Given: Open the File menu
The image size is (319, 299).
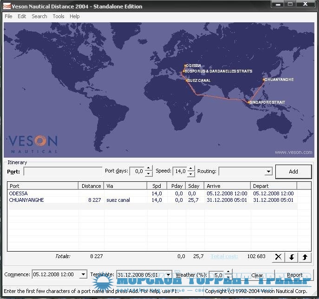Looking at the screenshot, I should click(x=8, y=16).
